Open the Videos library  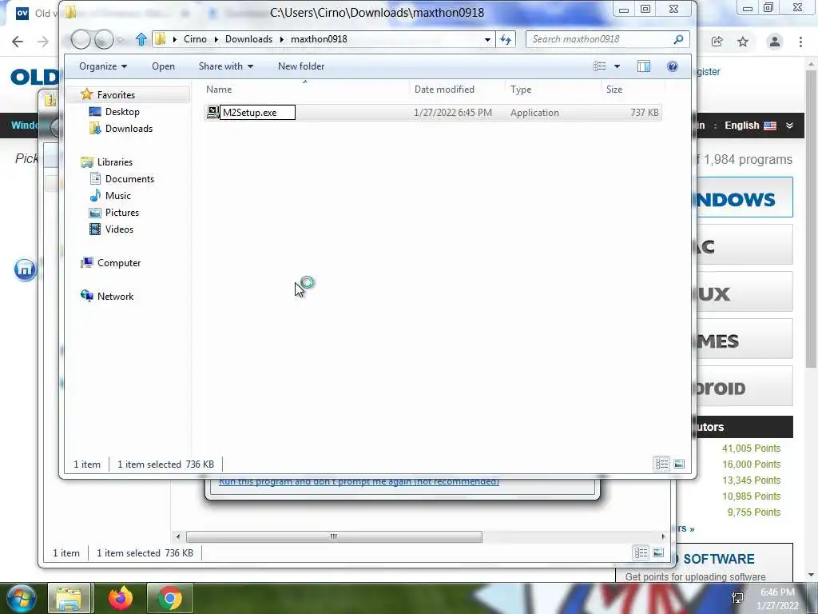pyautogui.click(x=119, y=229)
